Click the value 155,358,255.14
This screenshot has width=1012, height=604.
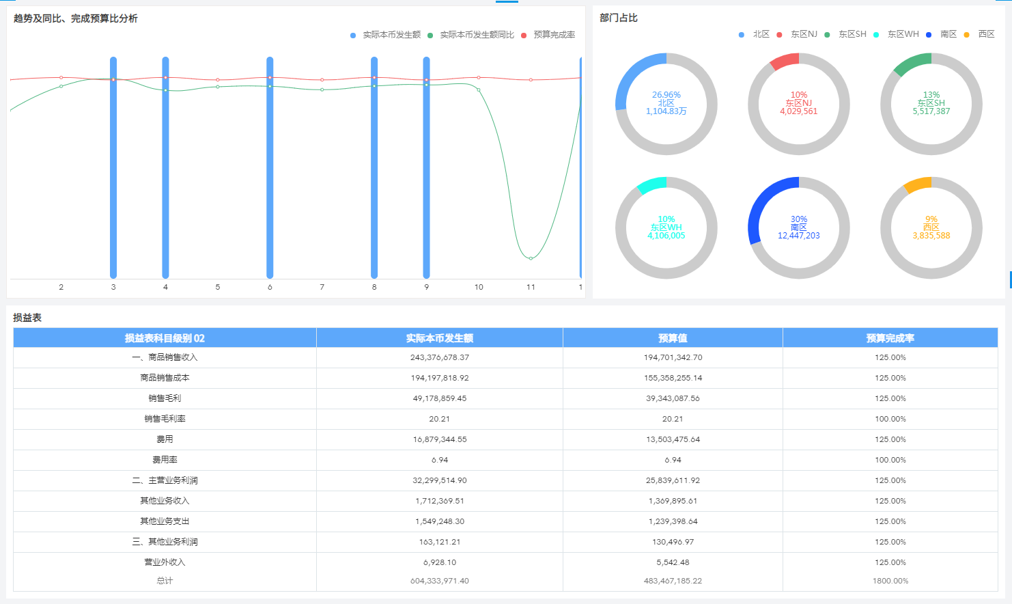(673, 378)
